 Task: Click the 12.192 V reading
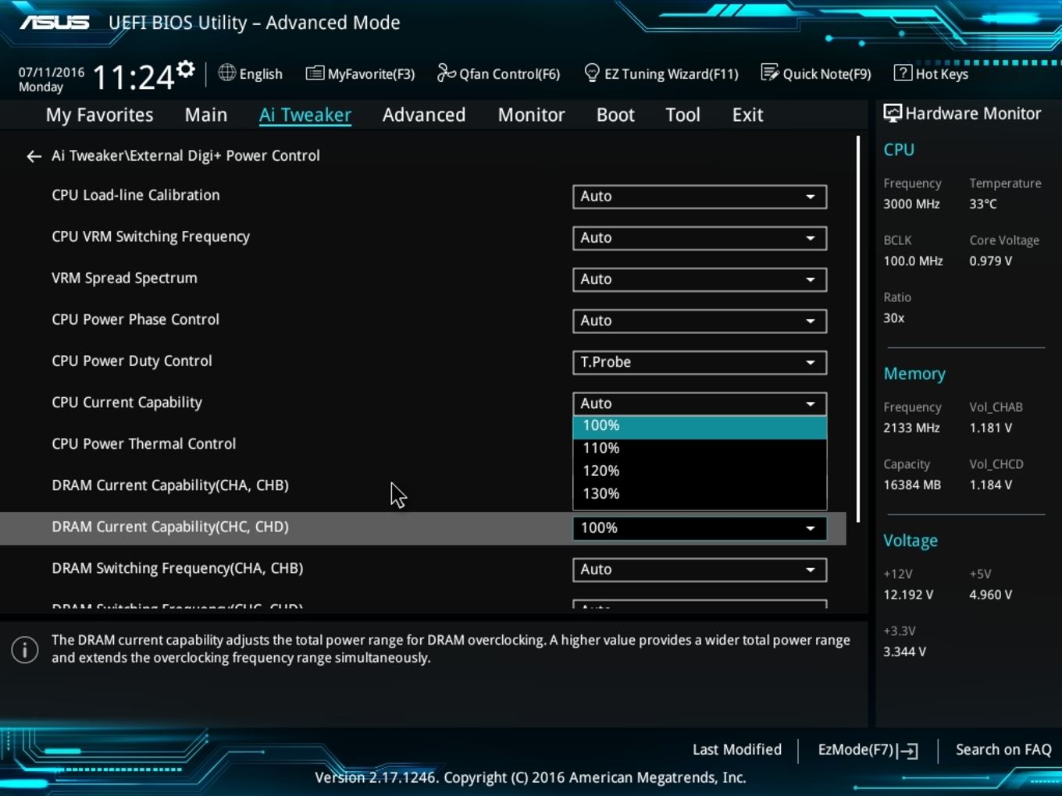click(x=908, y=595)
